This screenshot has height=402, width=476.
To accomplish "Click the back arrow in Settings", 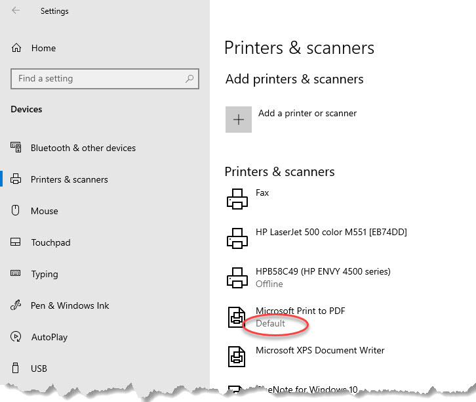I will coord(16,11).
